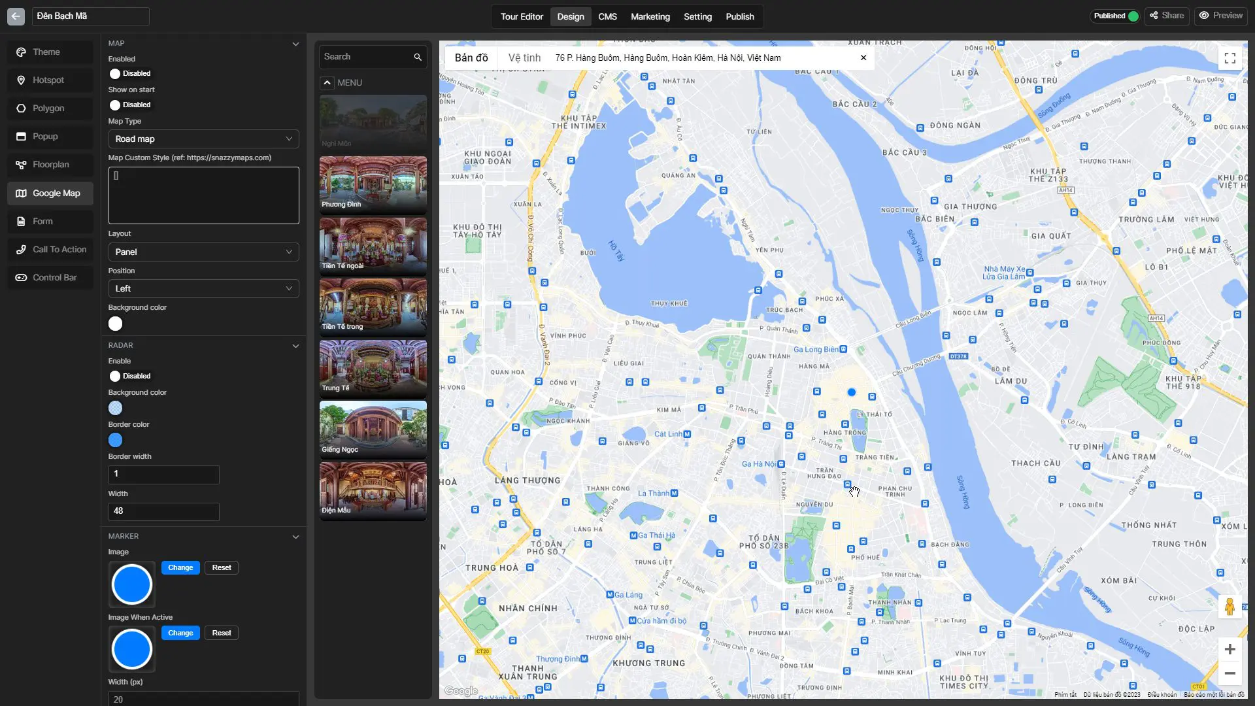Open the Hotspot sidebar section
The image size is (1255, 706).
(x=50, y=80)
